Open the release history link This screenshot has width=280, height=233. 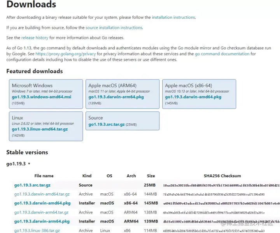tap(35, 38)
